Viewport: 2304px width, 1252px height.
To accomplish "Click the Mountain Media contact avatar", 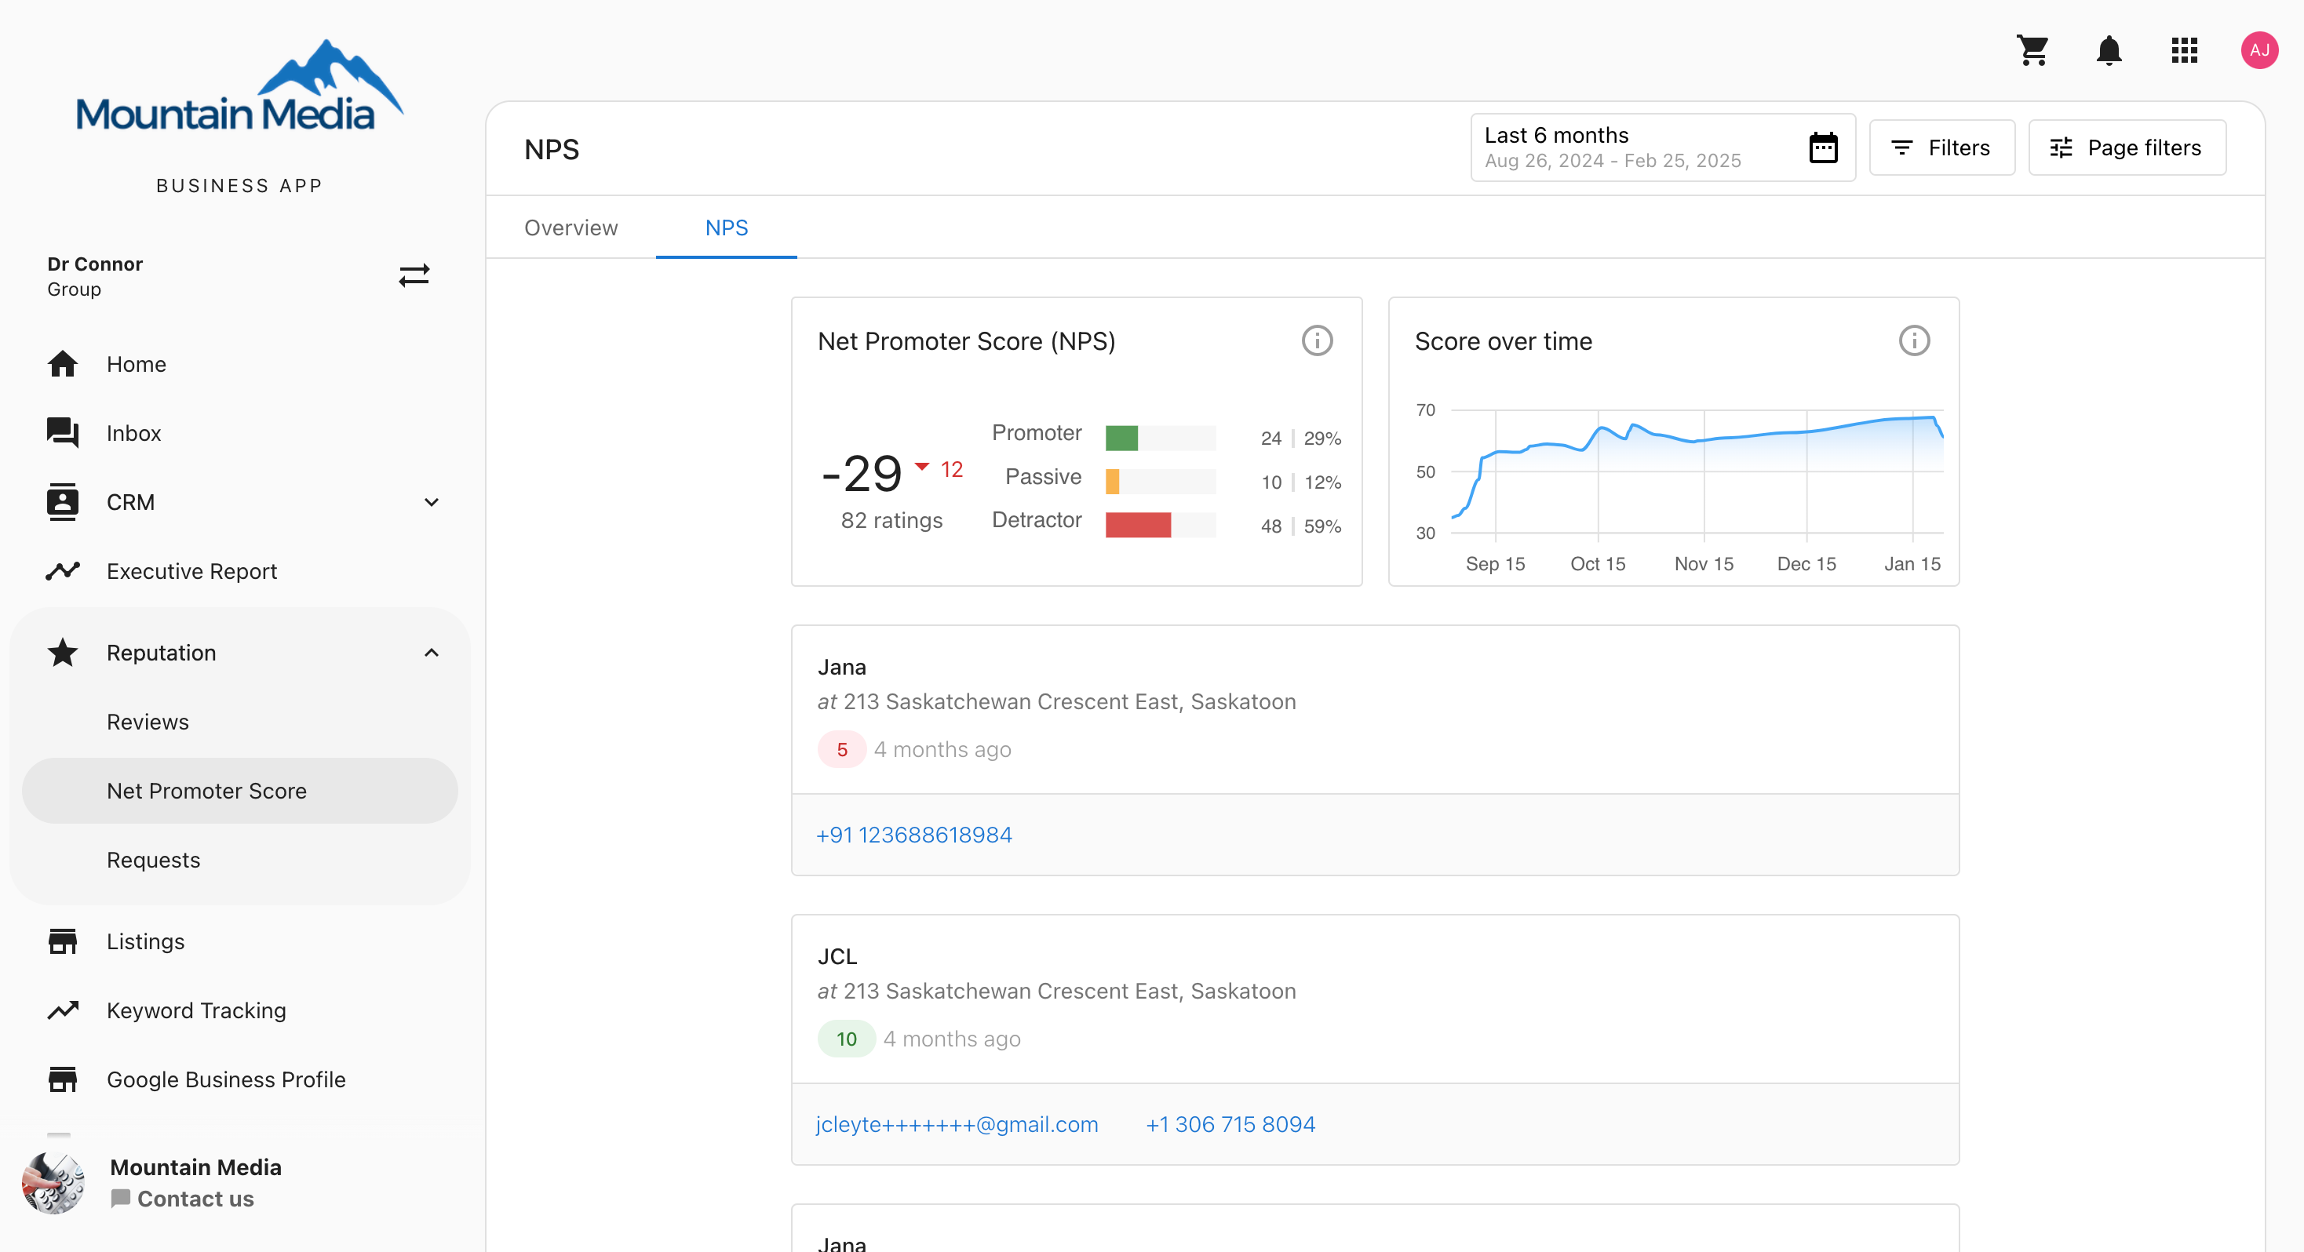I will click(53, 1182).
